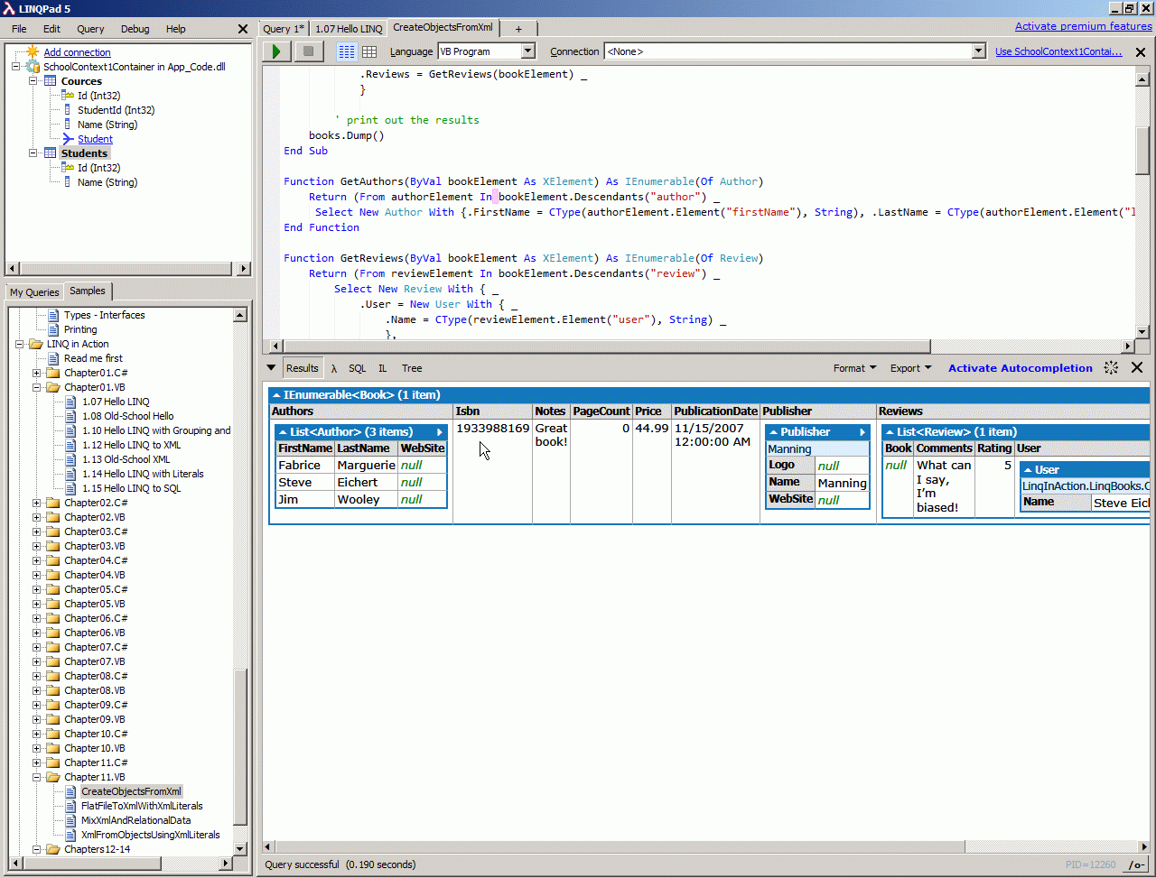This screenshot has height=878, width=1156.
Task: Click the Activate Autocompletion link
Action: tap(1021, 368)
